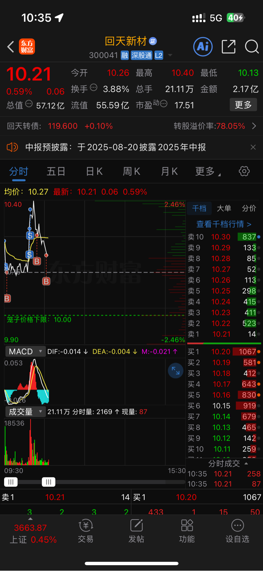Open chart settings gear icon

pos(244,171)
